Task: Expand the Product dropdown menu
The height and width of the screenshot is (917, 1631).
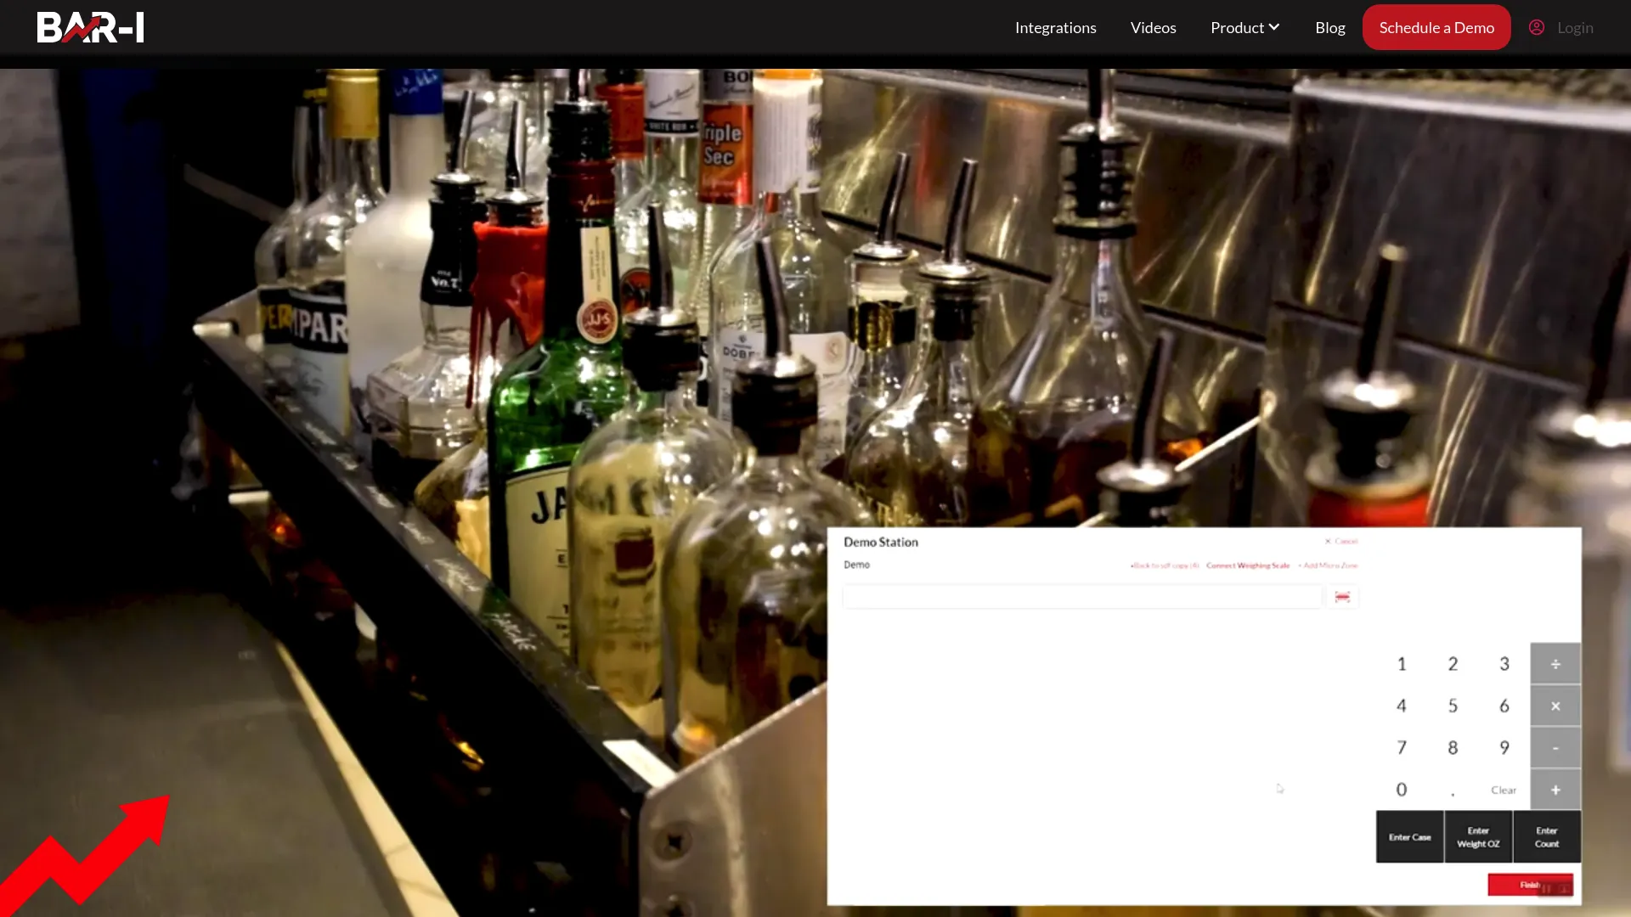Action: tap(1244, 27)
